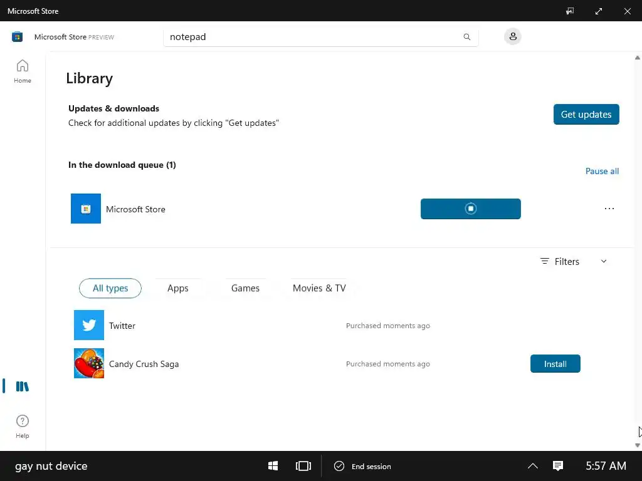
Task: Click the Candy Crush Saga icon
Action: [89, 363]
